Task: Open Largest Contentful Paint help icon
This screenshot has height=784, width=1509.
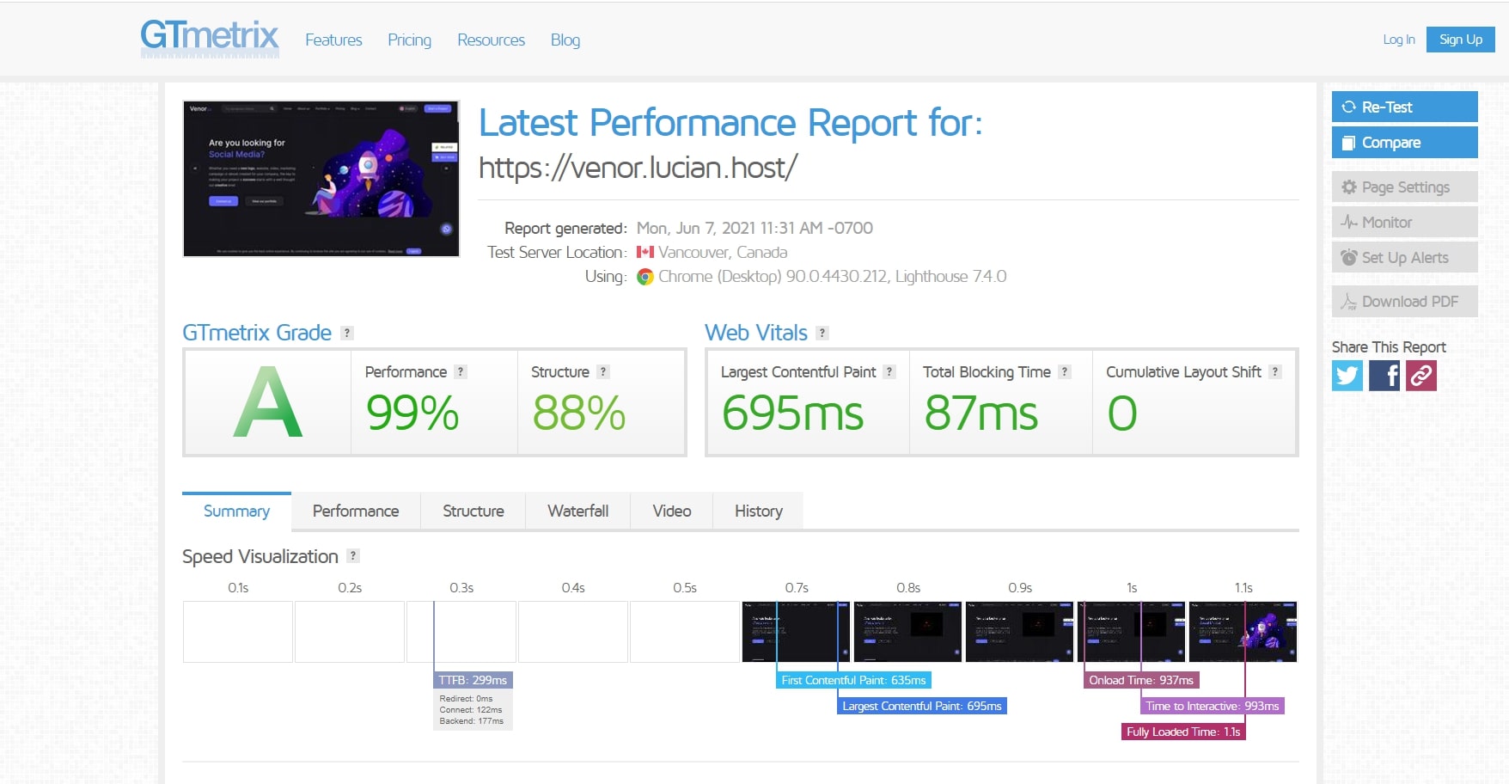Action: click(889, 371)
